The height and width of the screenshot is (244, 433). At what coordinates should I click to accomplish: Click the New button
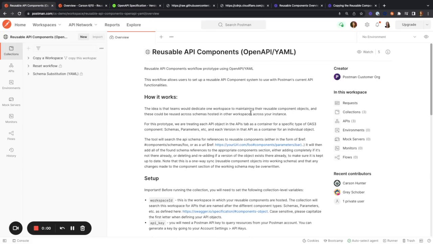[x=83, y=37]
